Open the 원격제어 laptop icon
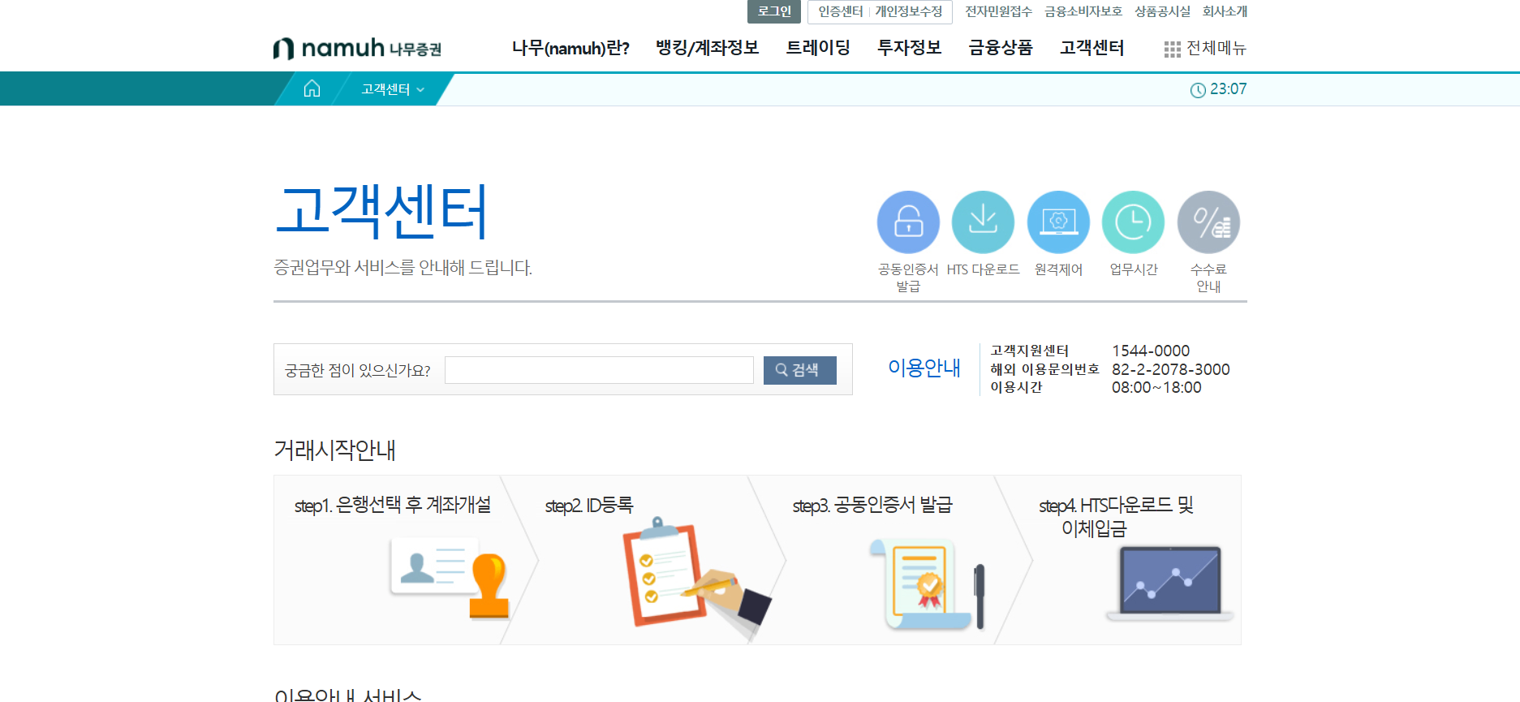 click(1058, 222)
